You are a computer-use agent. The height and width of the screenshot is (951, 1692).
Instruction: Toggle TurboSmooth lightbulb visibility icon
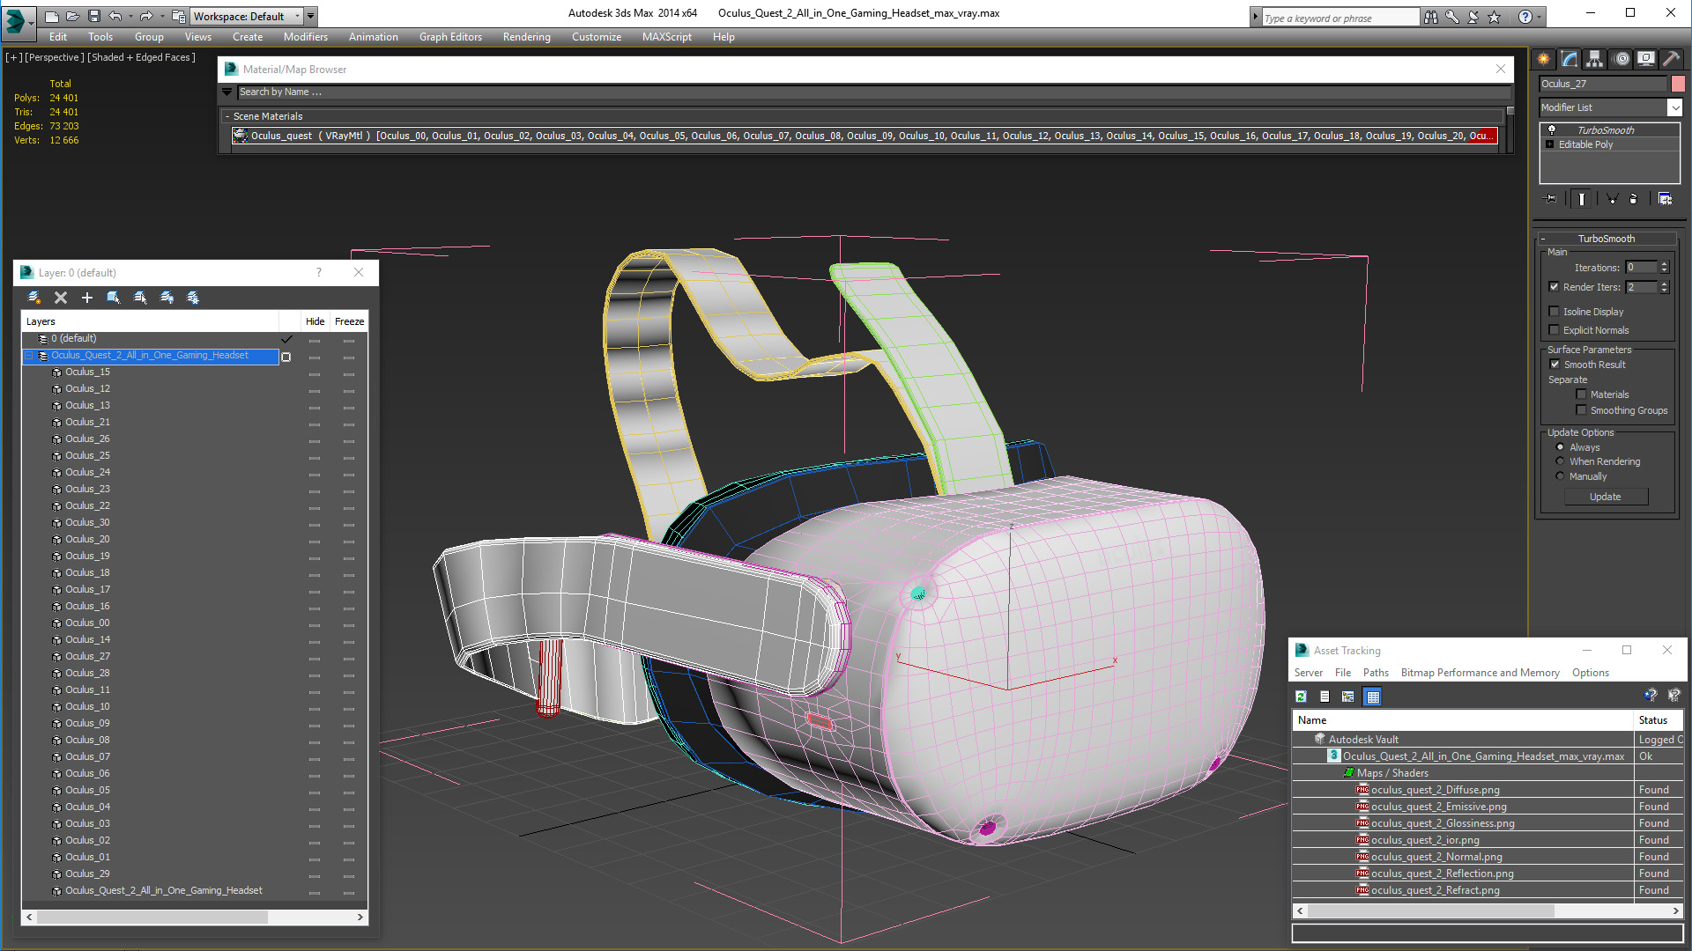[1552, 130]
